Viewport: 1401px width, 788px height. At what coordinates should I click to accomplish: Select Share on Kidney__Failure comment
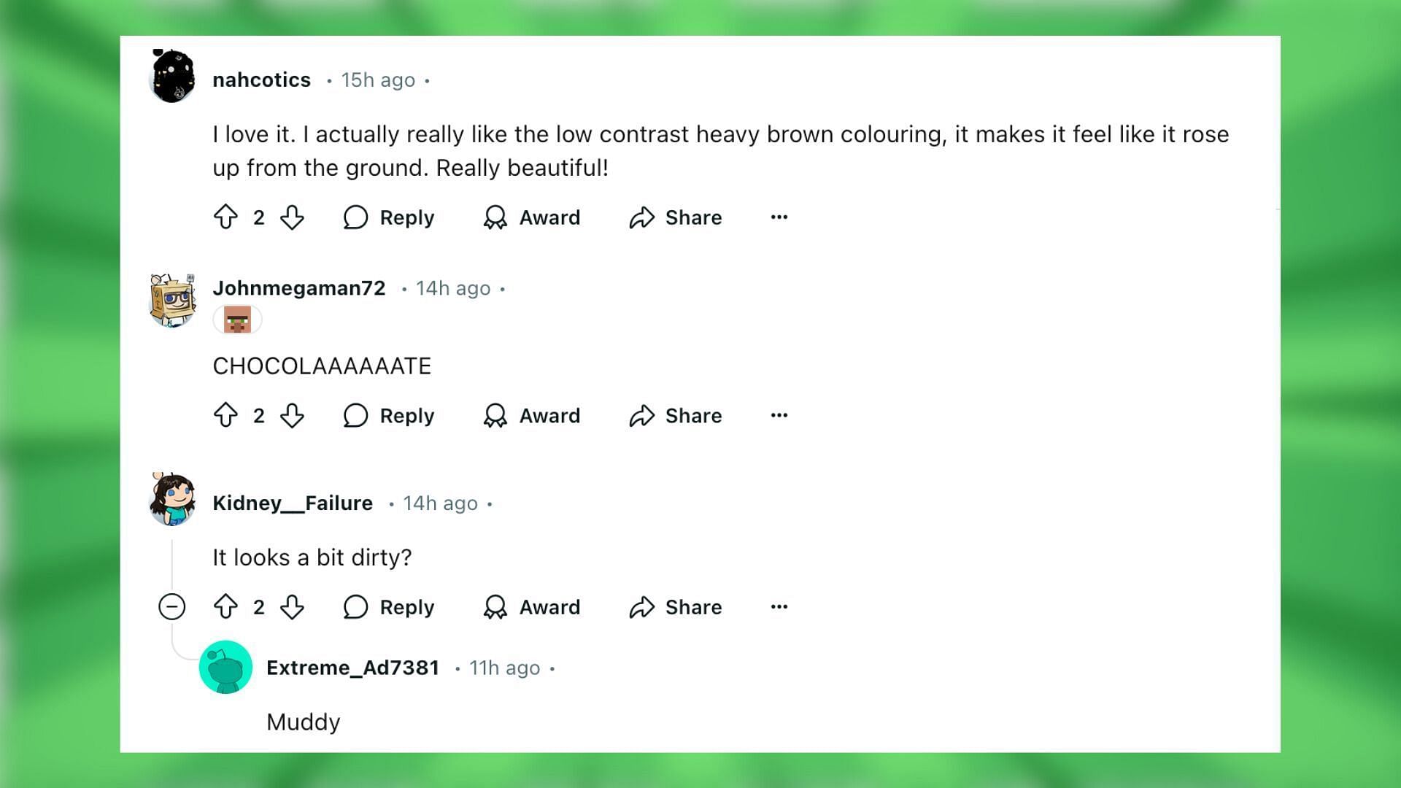coord(674,607)
